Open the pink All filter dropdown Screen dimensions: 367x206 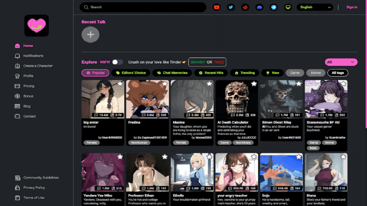click(x=341, y=62)
